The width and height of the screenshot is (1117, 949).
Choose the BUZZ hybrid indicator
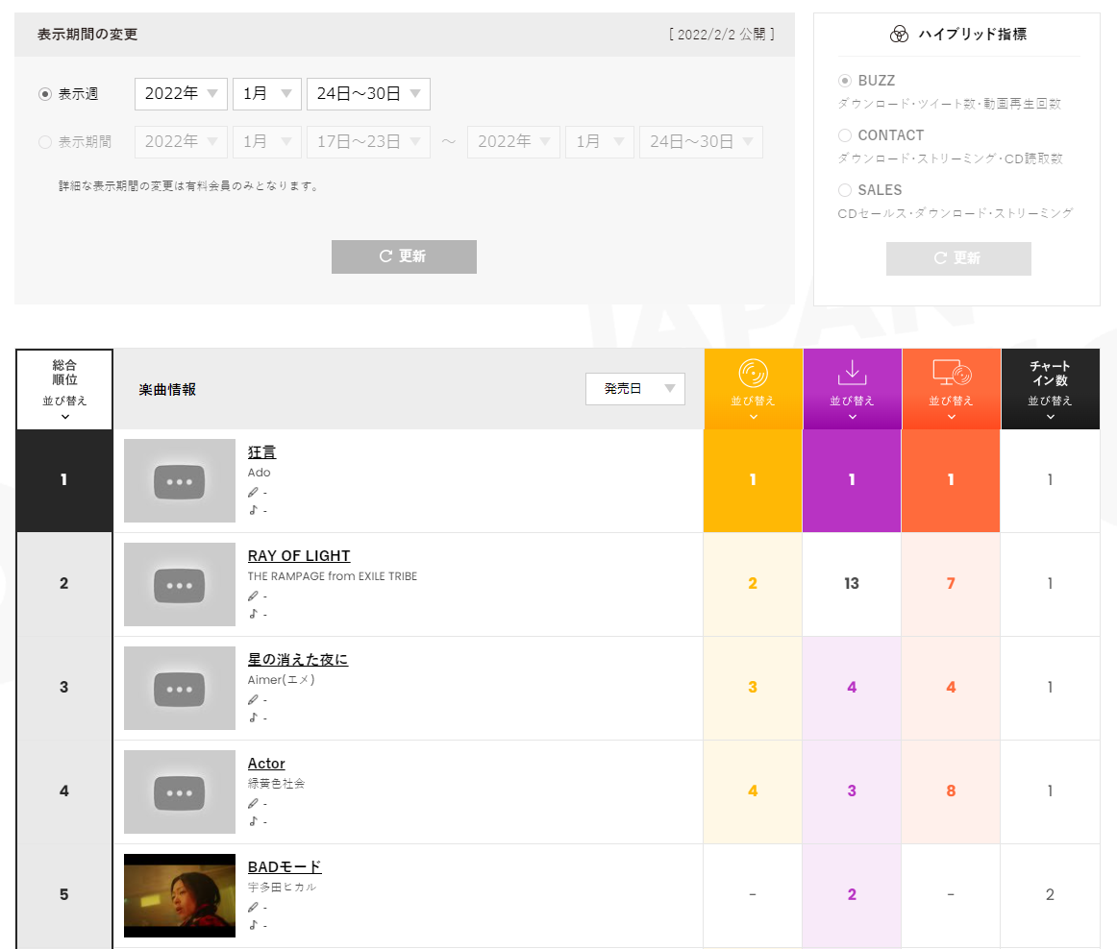coord(845,81)
